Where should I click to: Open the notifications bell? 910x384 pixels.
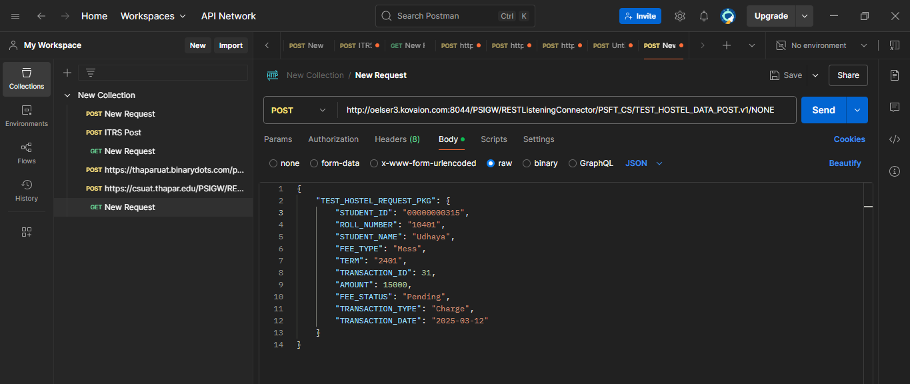pos(703,16)
